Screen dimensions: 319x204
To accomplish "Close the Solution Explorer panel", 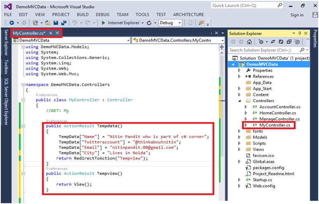I will [306, 33].
